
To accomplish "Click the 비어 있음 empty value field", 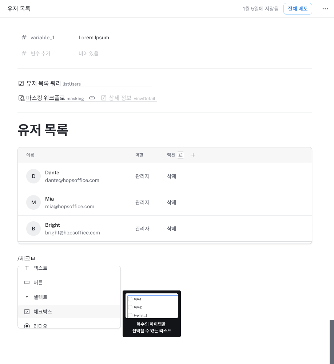I will click(88, 54).
